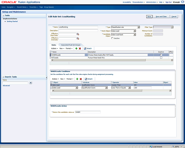Go to Home link

pyautogui.click(x=3, y=7)
